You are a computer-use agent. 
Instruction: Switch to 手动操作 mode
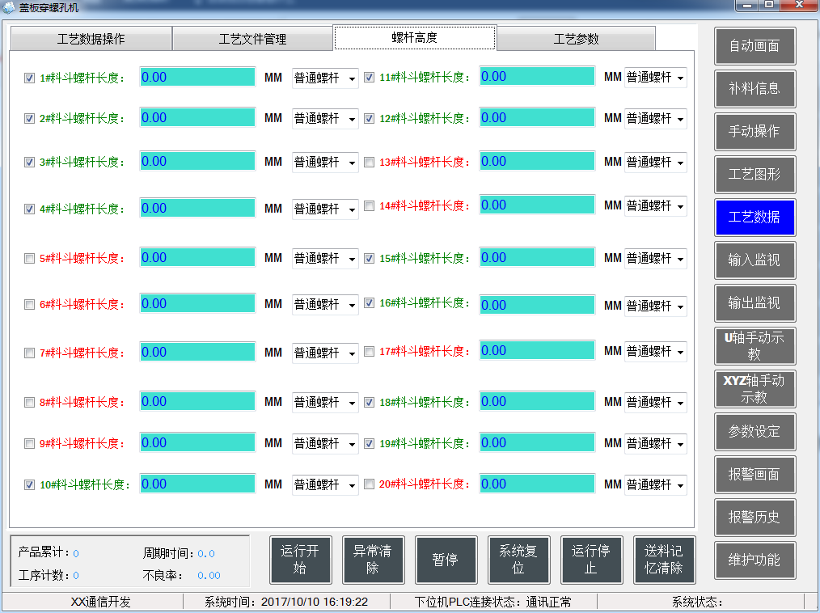point(754,132)
